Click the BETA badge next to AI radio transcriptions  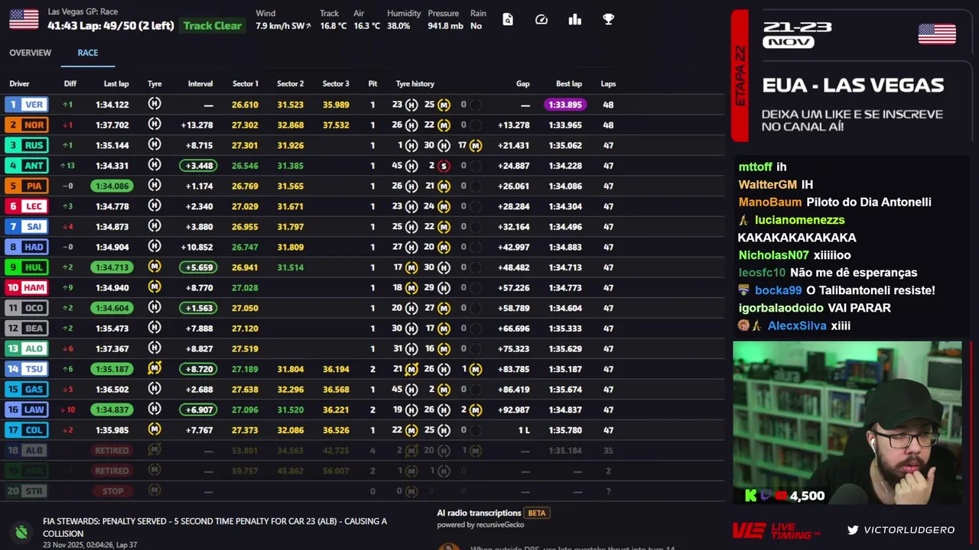tap(537, 513)
